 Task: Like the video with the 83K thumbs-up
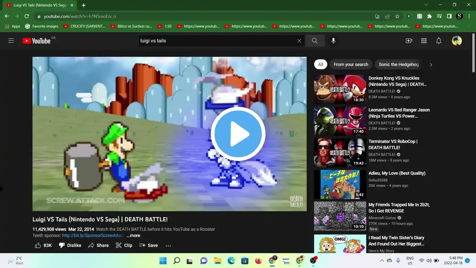coord(43,245)
